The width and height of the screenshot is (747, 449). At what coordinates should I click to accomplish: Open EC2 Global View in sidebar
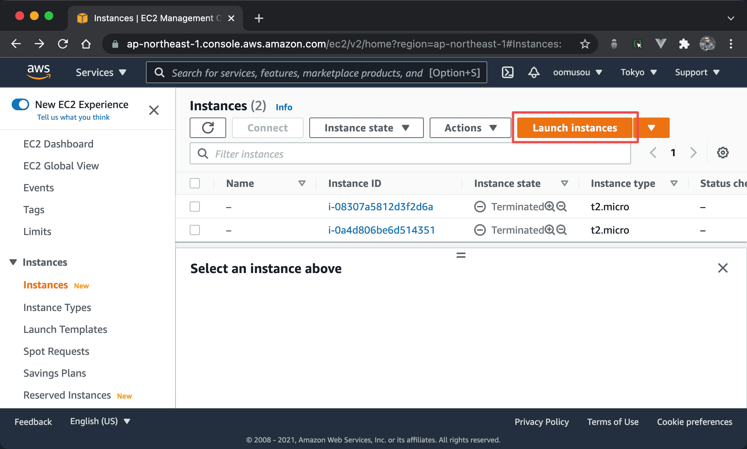point(61,166)
